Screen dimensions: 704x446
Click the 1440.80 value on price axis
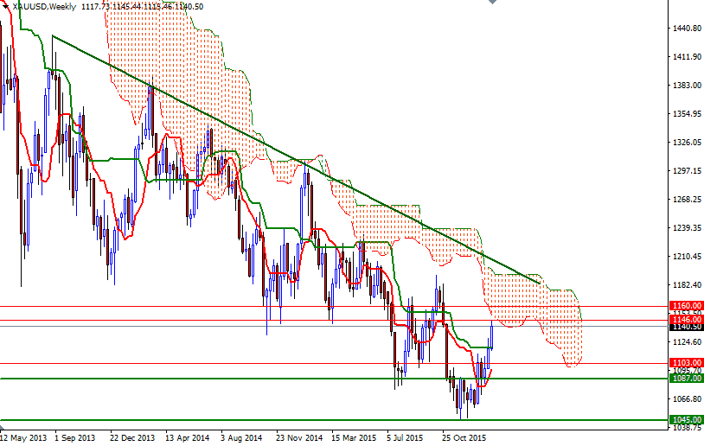(686, 29)
